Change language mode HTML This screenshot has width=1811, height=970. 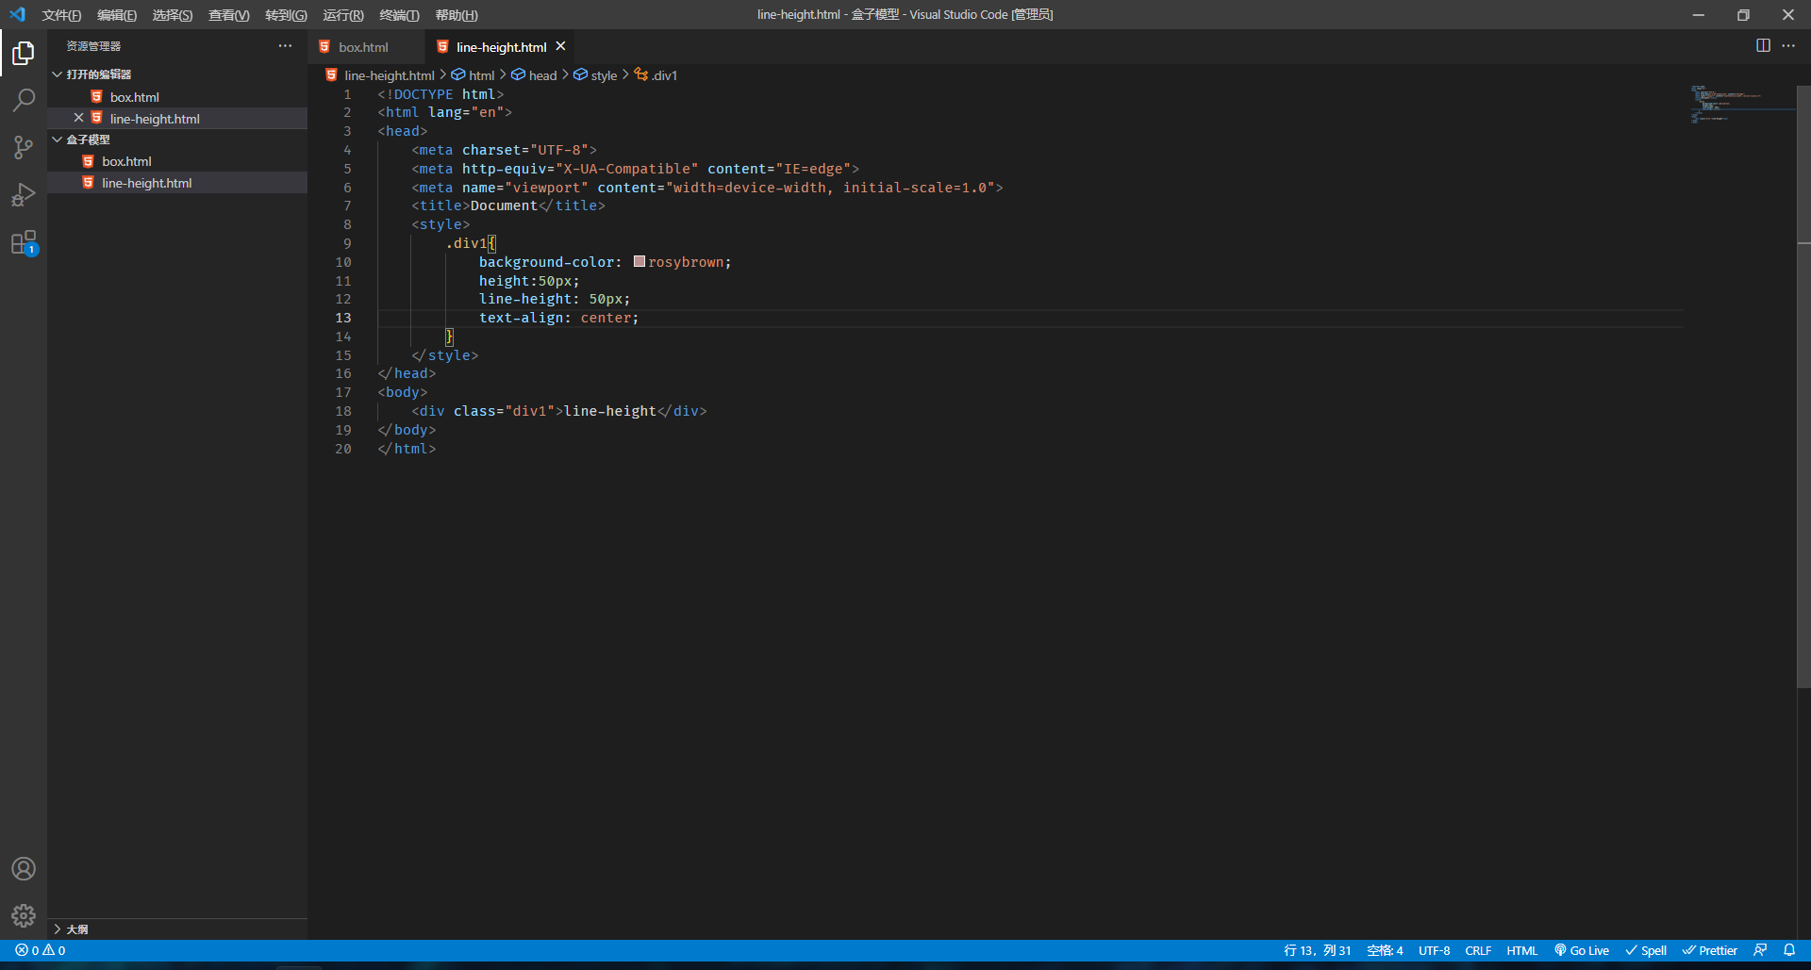point(1521,950)
